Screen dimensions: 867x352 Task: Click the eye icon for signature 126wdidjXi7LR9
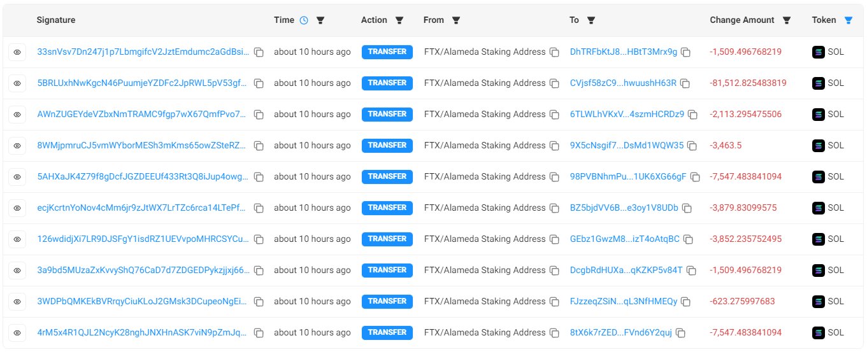[x=17, y=239]
